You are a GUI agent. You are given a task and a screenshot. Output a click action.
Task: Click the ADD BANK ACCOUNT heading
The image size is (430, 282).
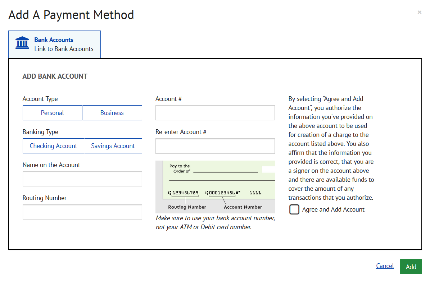[55, 77]
